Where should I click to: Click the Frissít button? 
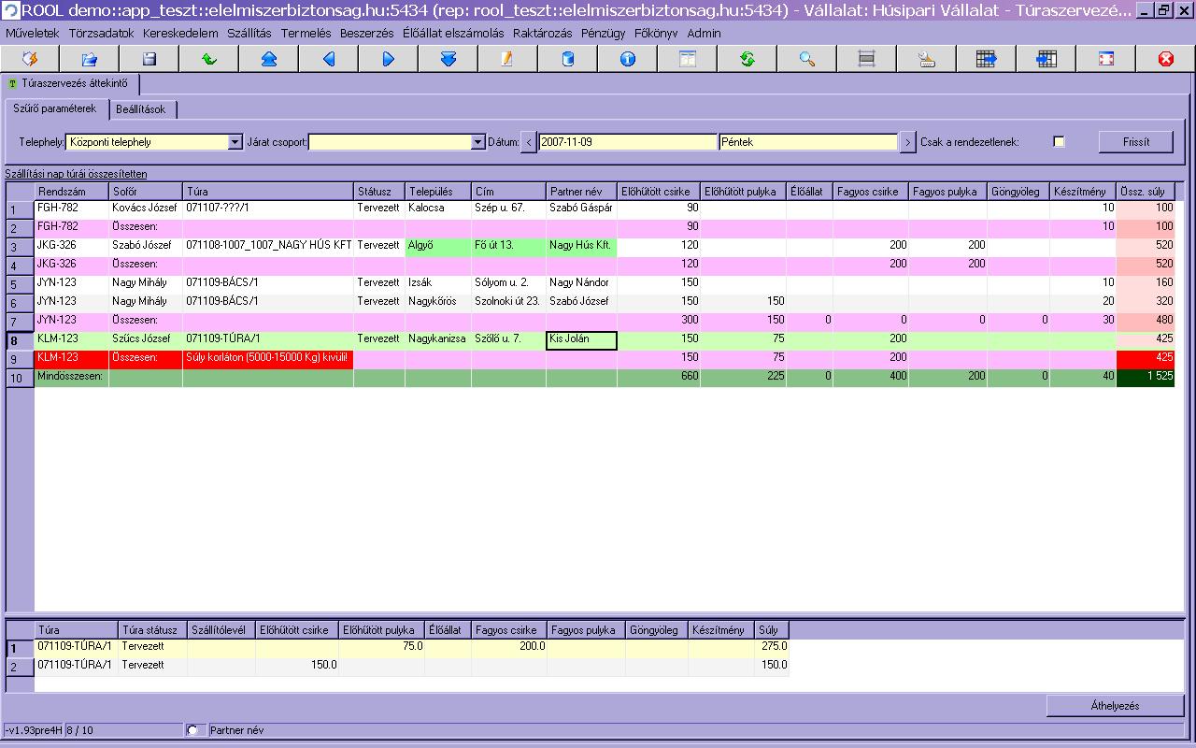tap(1135, 142)
